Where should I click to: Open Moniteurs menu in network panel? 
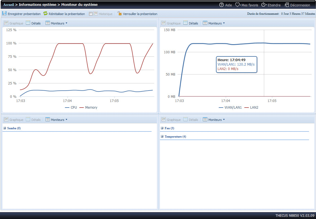(x=214, y=23)
